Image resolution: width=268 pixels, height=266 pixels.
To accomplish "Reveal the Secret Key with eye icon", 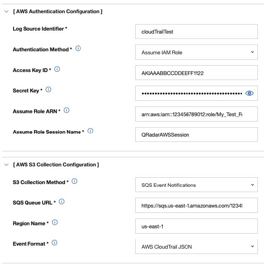I will pyautogui.click(x=249, y=93).
